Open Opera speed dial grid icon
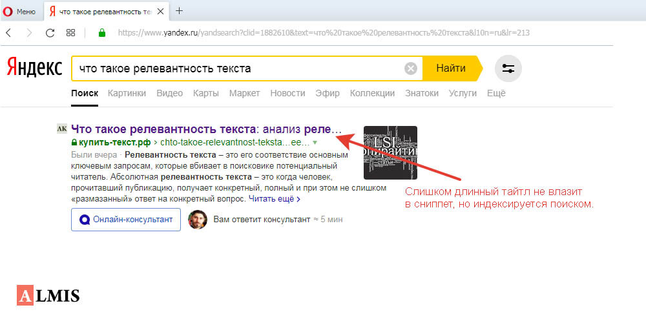 point(70,33)
